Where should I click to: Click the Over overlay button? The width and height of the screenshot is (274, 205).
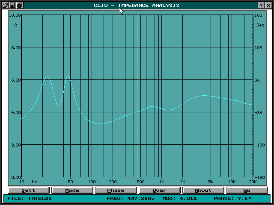click(x=160, y=190)
